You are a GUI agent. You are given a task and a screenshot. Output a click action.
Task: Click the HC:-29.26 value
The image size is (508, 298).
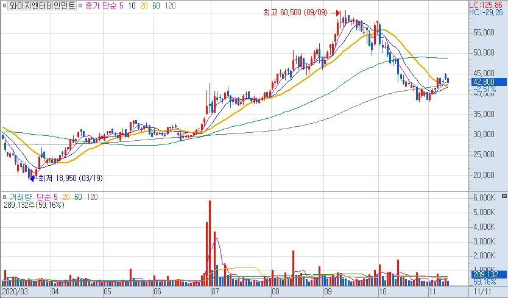point(486,12)
